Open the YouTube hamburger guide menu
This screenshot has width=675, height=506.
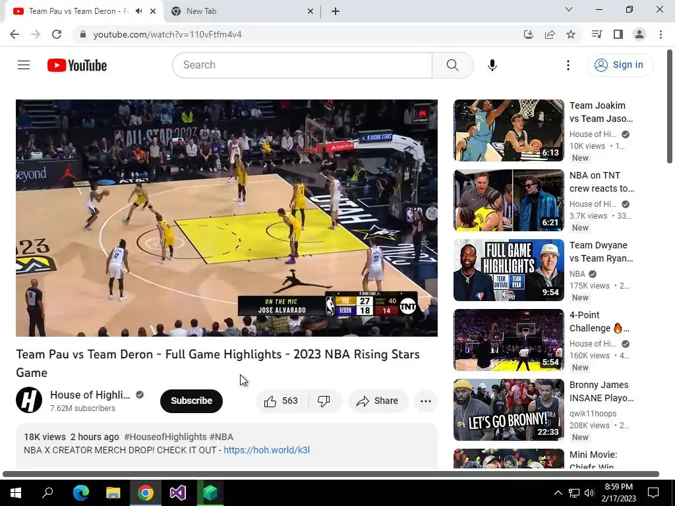(x=24, y=65)
